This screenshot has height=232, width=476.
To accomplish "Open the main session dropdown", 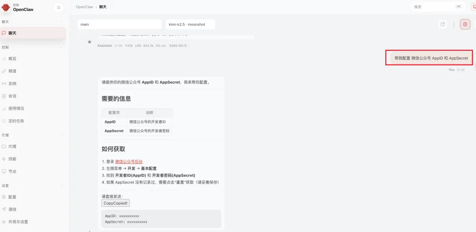I will click(x=119, y=24).
